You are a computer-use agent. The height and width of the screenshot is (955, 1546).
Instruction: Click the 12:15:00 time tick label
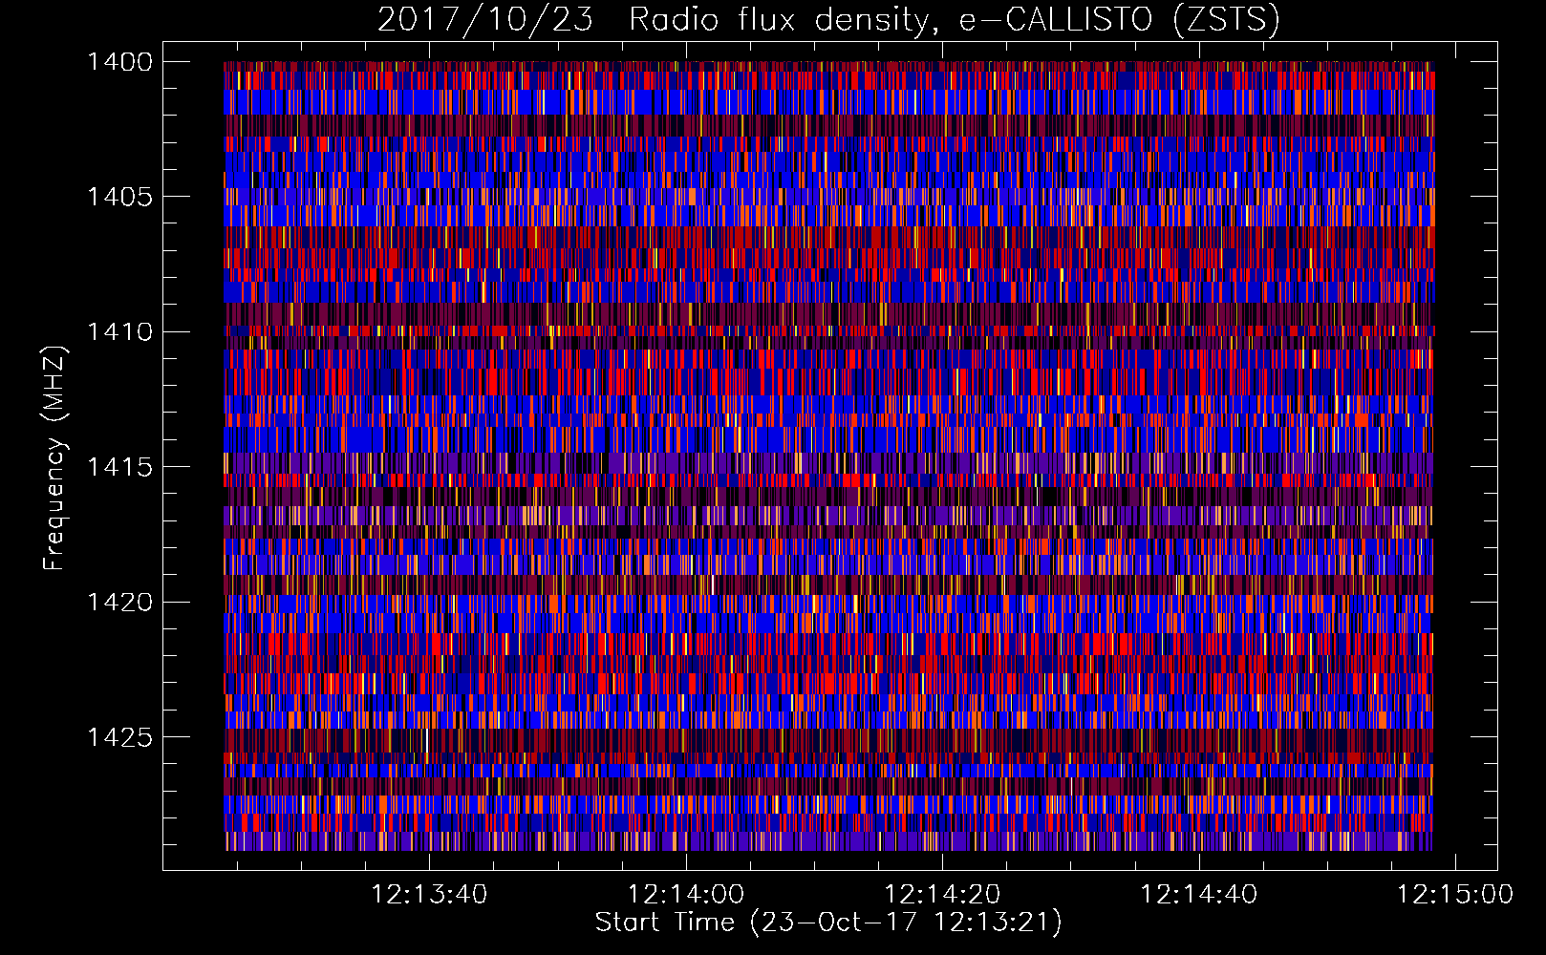point(1455,895)
